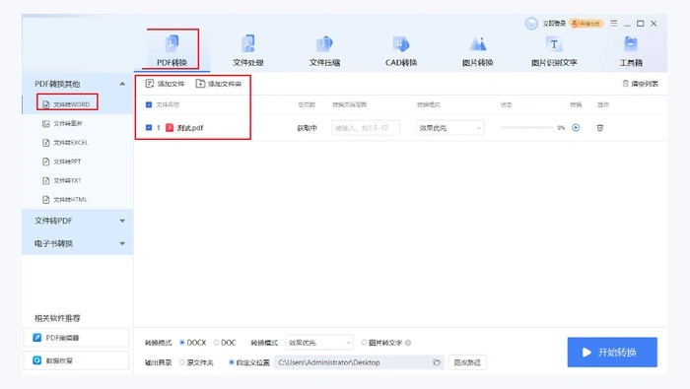Click the red PDF icon of 测试.pdf

point(170,127)
